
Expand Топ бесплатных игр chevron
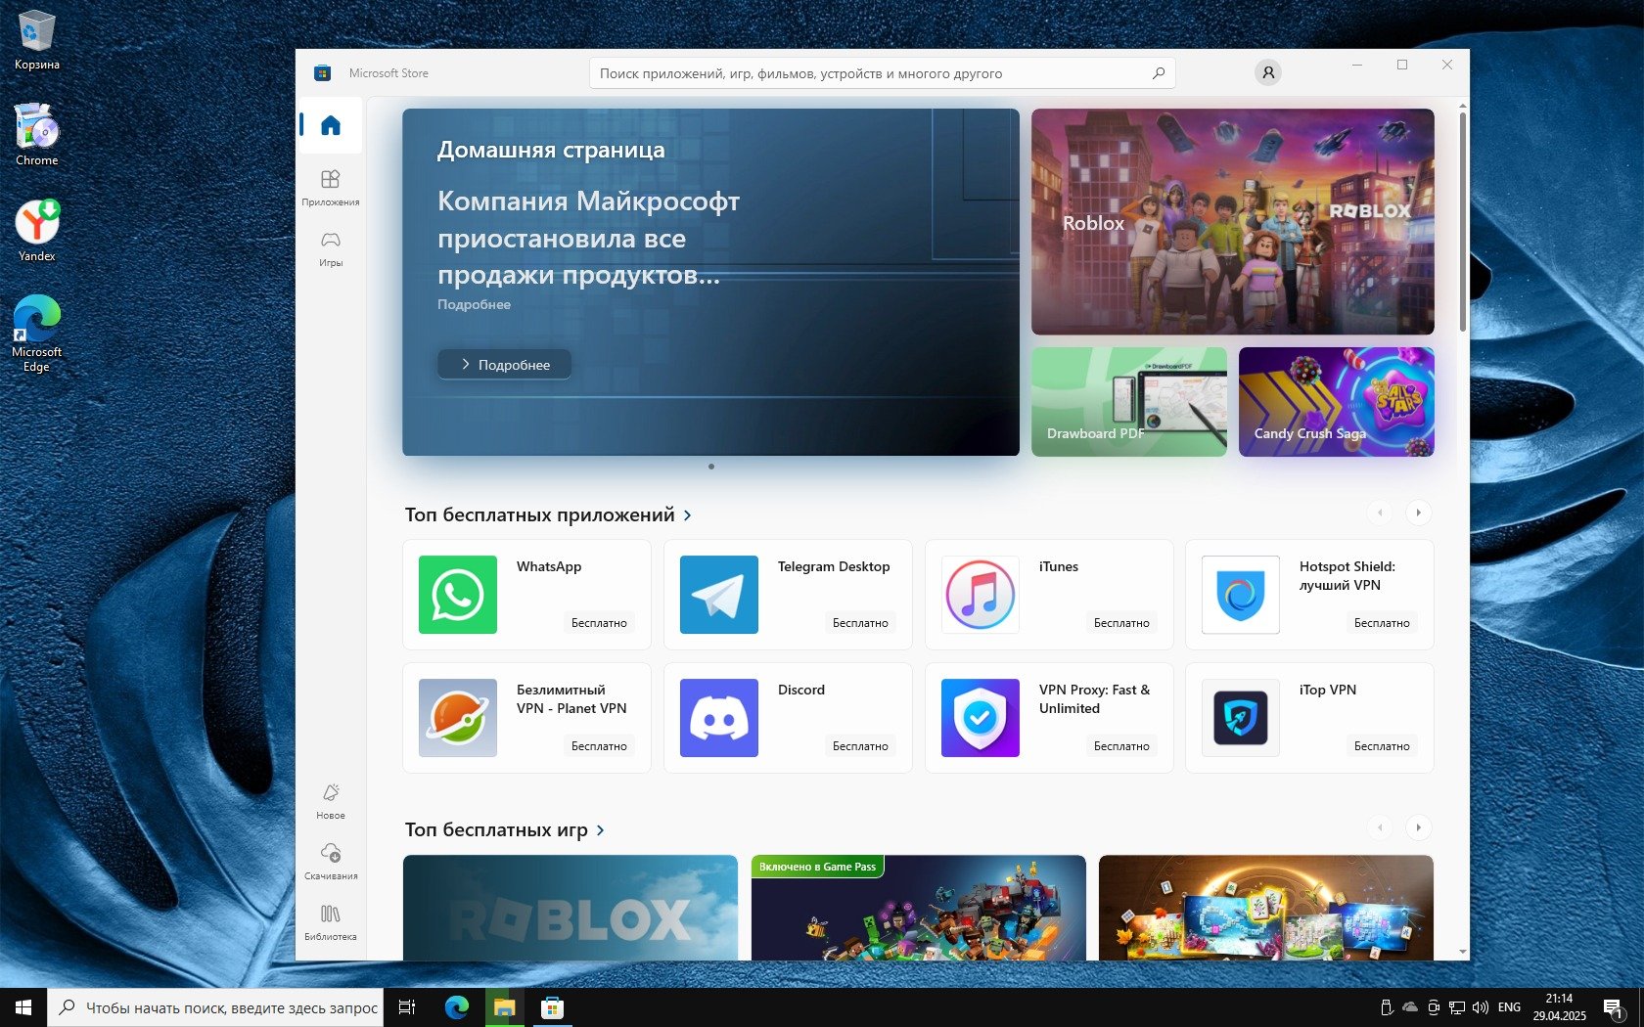[601, 830]
